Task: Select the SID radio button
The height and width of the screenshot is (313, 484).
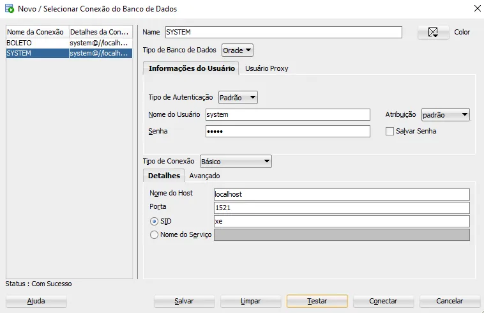Action: [154, 221]
